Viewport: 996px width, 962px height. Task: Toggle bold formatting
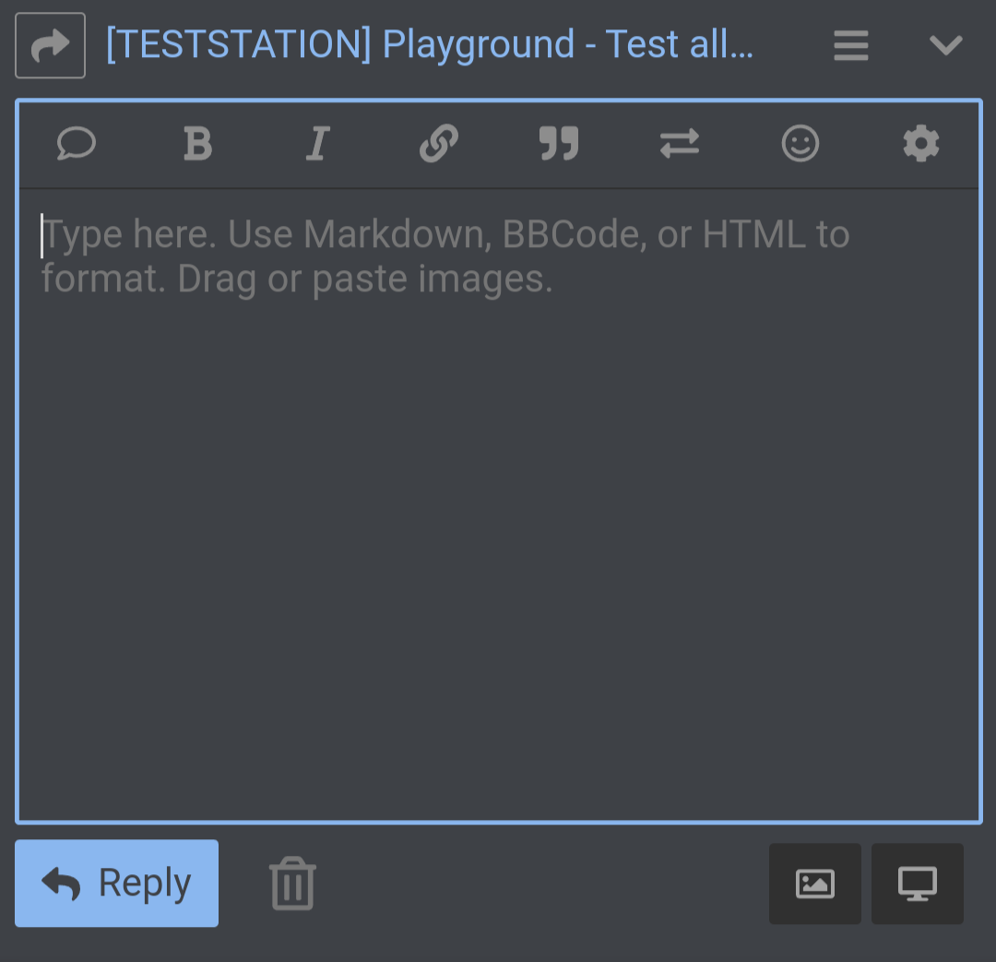(197, 143)
